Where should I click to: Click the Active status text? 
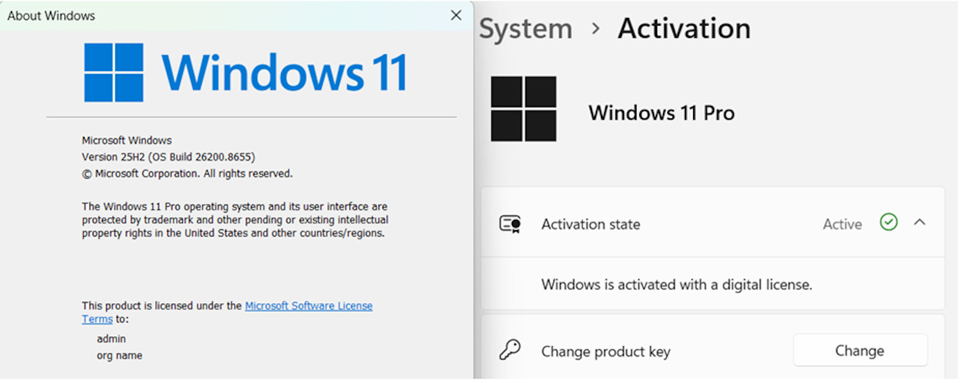click(842, 224)
